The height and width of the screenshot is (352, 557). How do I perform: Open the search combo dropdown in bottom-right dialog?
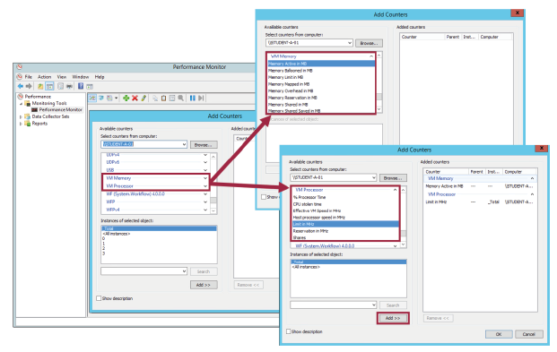click(x=373, y=305)
